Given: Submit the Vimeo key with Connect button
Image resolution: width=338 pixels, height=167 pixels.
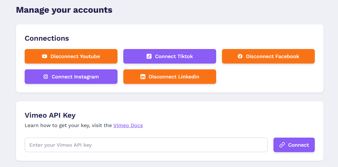Looking at the screenshot, I should coord(294,145).
